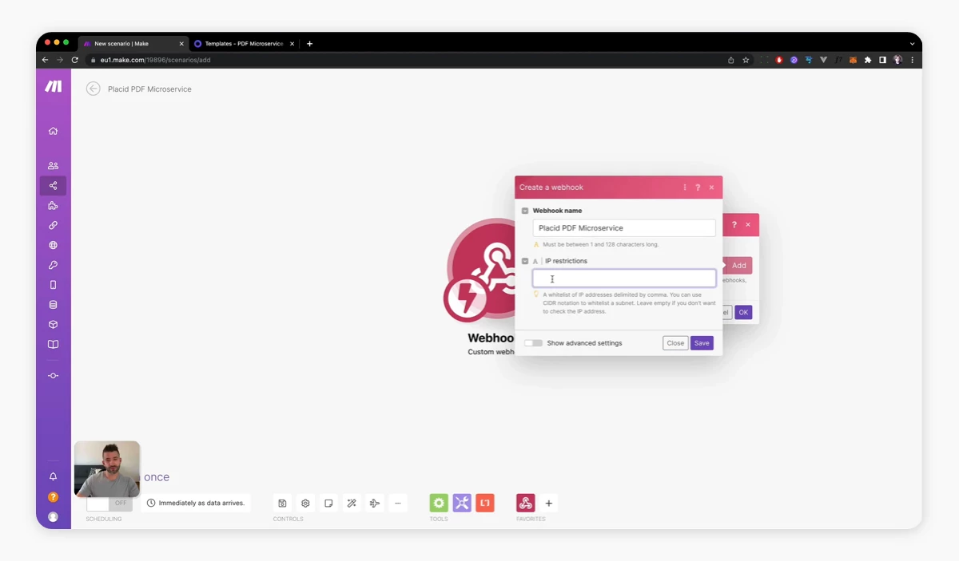Image resolution: width=959 pixels, height=561 pixels.
Task: Click the auto-align magic wand control
Action: tap(352, 504)
